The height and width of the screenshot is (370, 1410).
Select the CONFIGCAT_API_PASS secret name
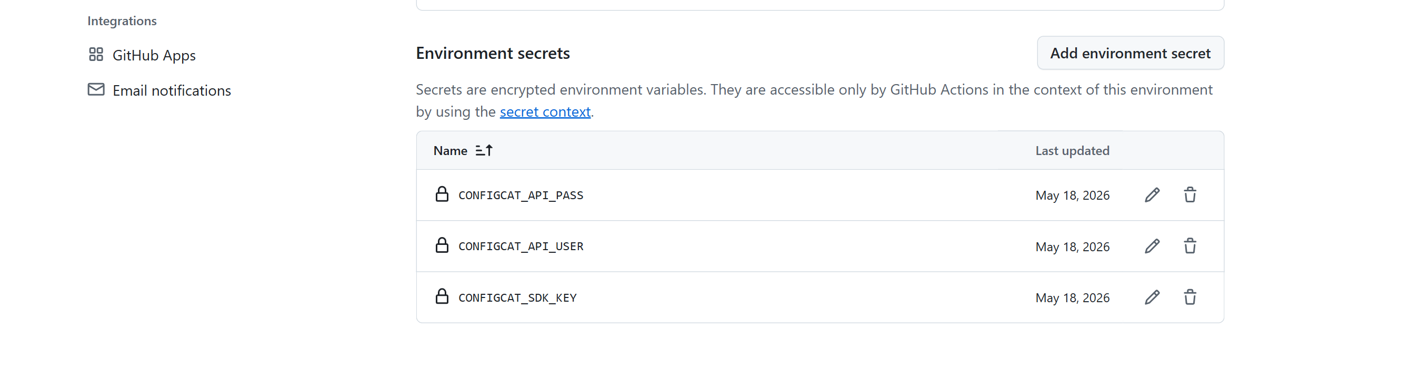[x=521, y=195]
